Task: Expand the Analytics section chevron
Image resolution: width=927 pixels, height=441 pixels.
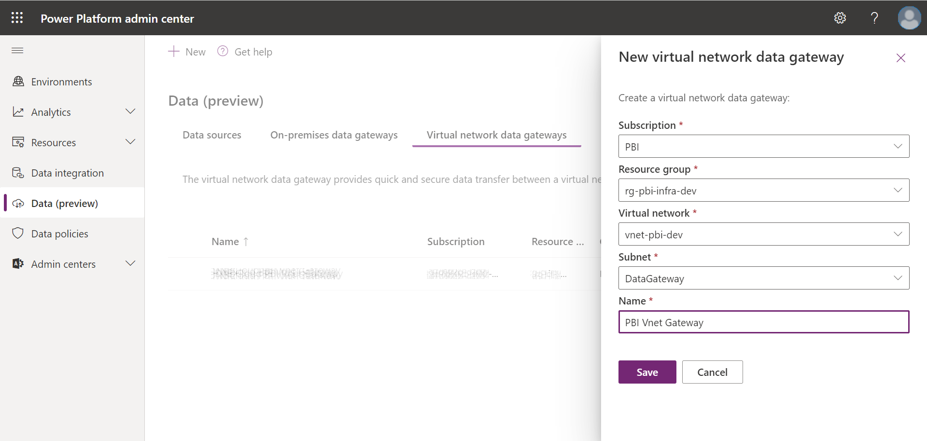Action: 130,111
